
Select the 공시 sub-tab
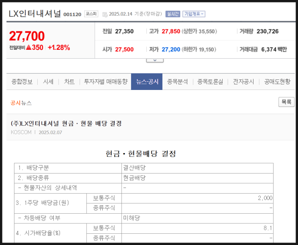(x=15, y=103)
